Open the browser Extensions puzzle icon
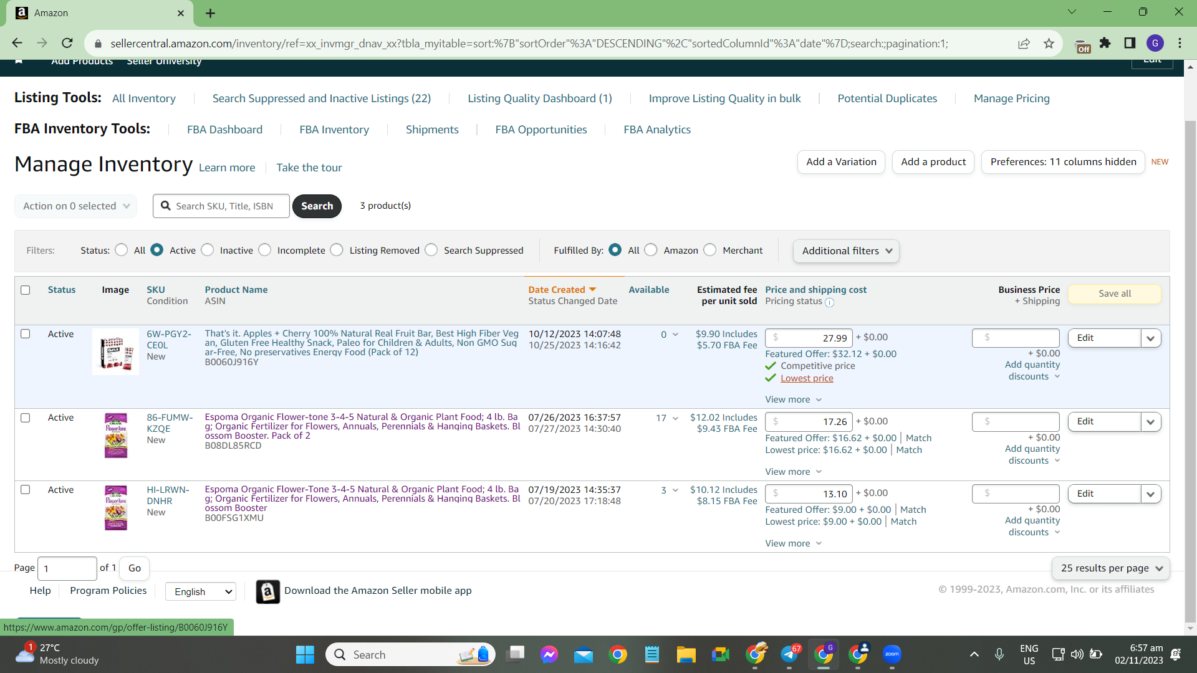The image size is (1197, 673). 1105,43
